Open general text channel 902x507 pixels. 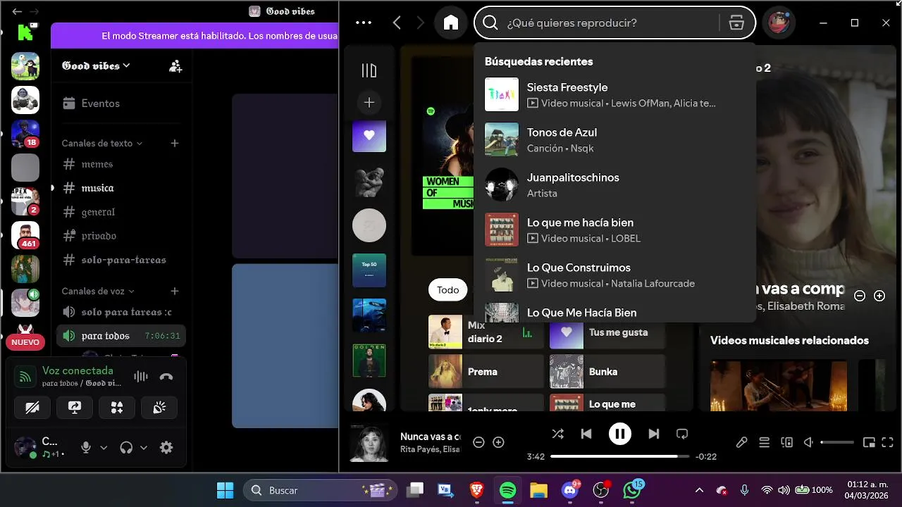(x=120, y=212)
